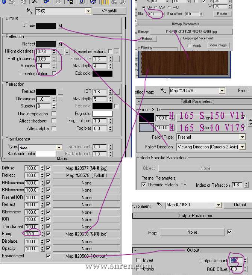The height and width of the screenshot is (275, 252).
Task: Toggle the yellow Show End Result icon
Action: coord(105,2)
